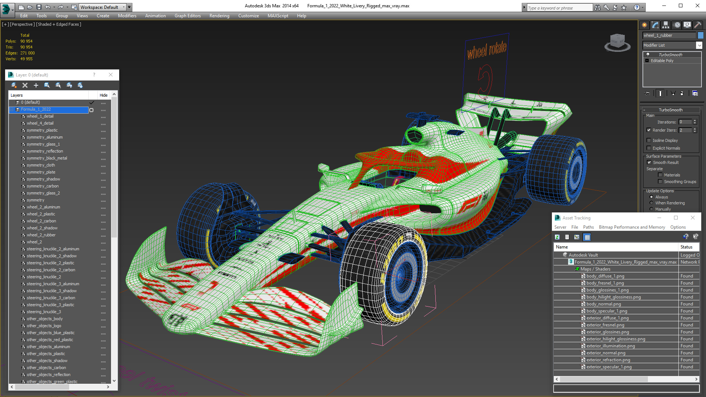Click the Redo arrow icon
This screenshot has height=397, width=706.
coord(61,7)
